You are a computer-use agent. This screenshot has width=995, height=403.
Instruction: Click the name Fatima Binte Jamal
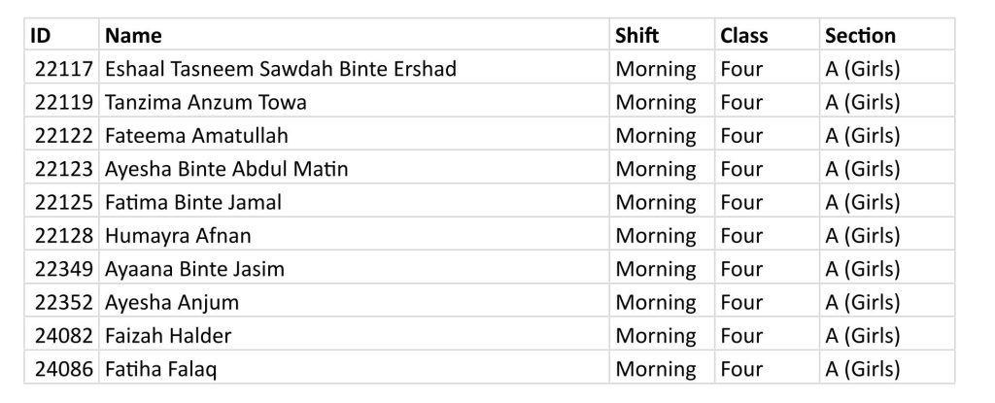[x=193, y=202]
